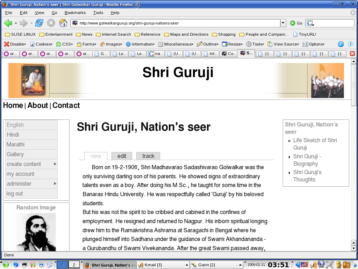
Task: Click the Contact link in header
Action: [66, 105]
